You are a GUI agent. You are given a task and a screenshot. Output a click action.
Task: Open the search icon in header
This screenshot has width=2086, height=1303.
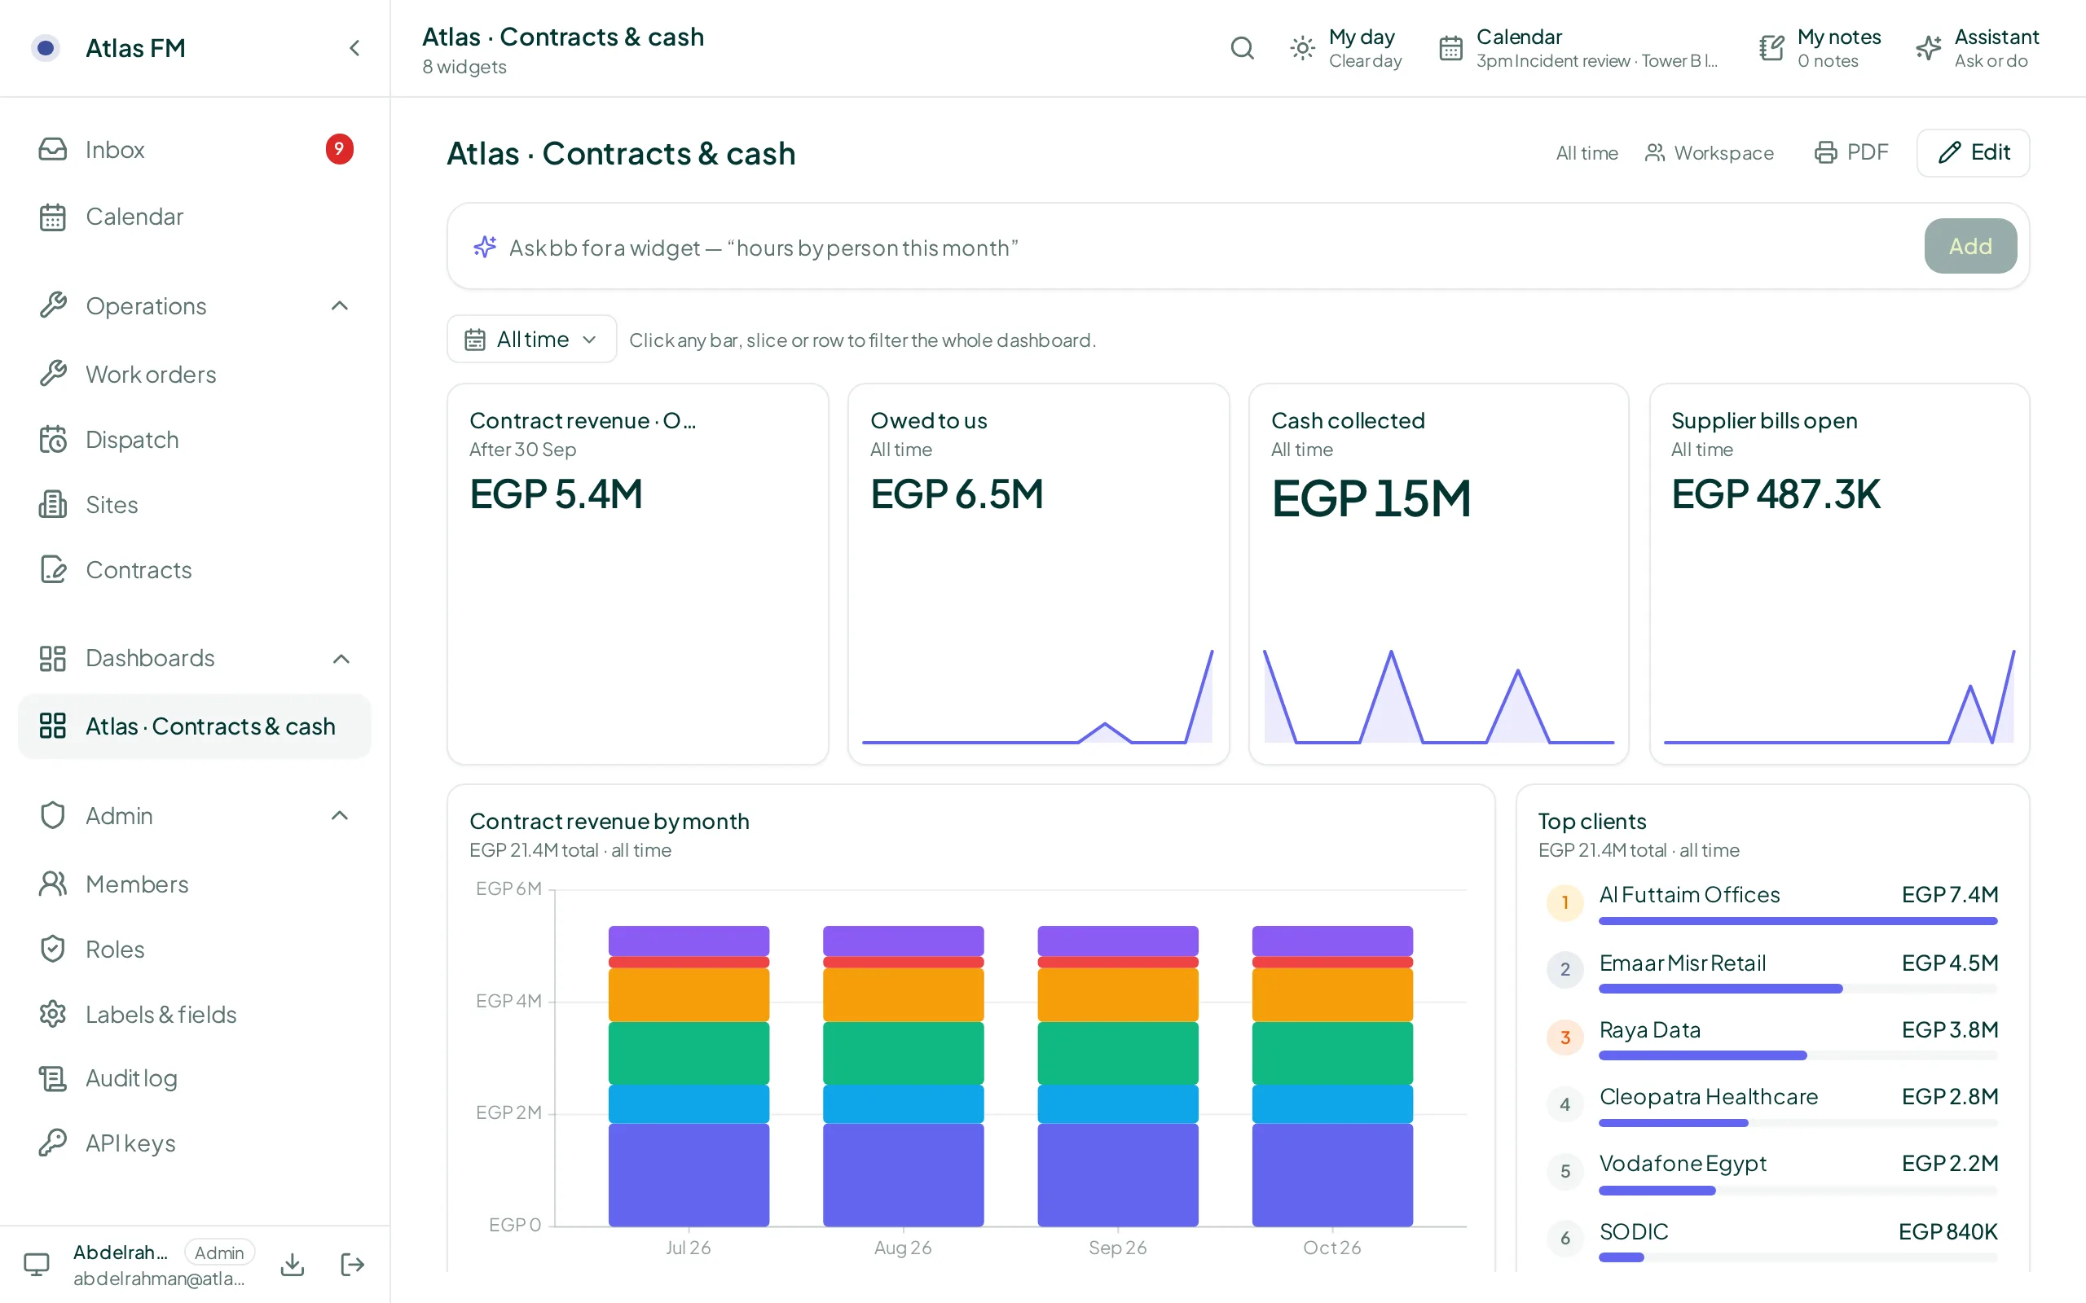(x=1241, y=48)
